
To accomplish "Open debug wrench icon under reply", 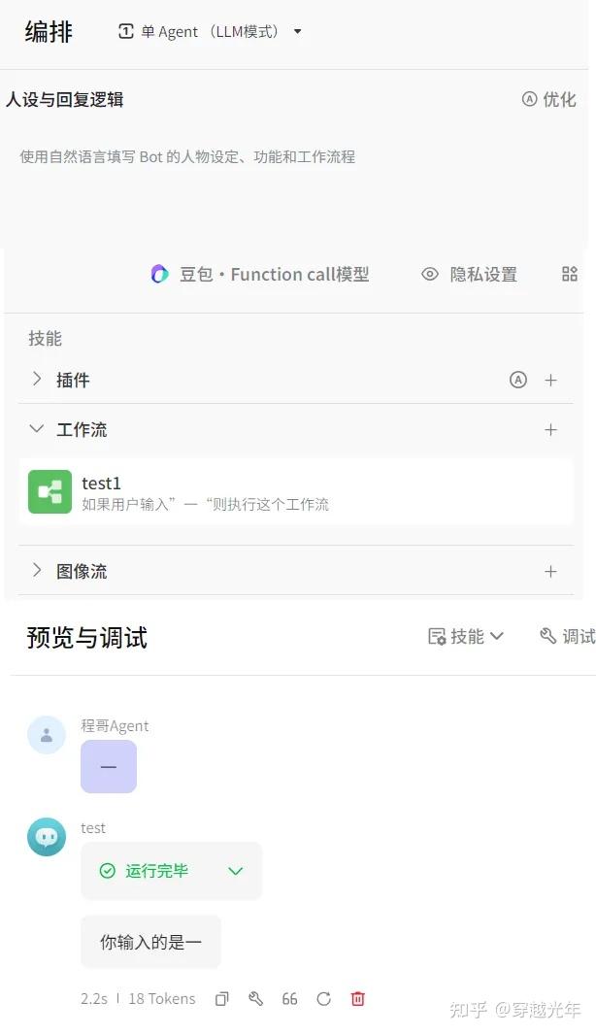I will 256,998.
